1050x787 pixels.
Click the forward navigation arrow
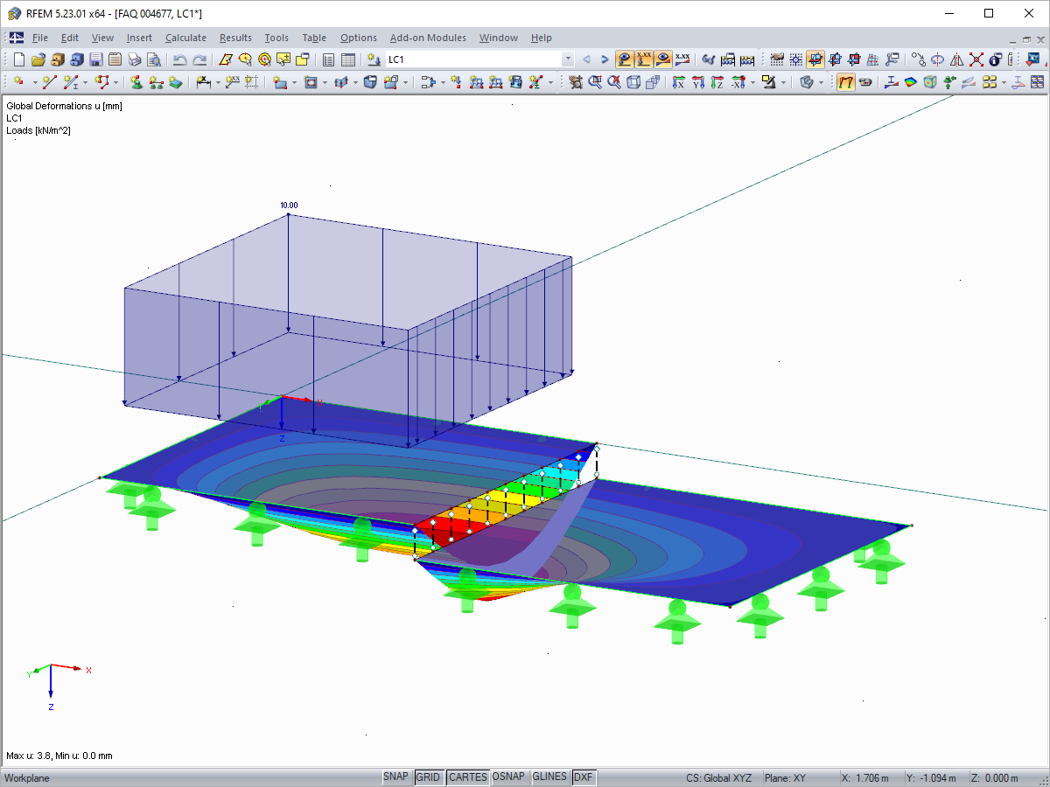click(604, 59)
